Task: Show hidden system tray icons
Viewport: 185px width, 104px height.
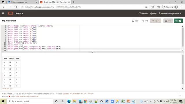Action: pos(151,101)
